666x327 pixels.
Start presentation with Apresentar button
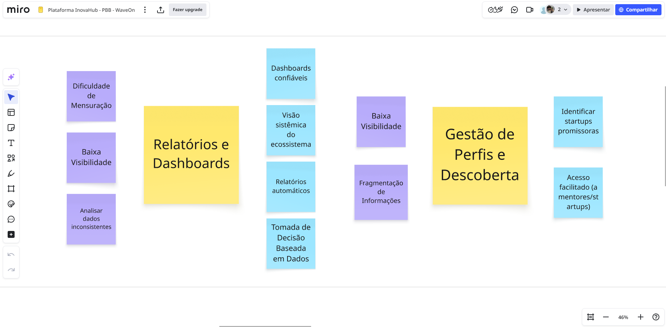(x=593, y=10)
